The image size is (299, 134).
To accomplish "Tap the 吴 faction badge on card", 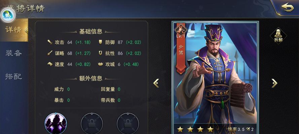I will pyautogui.click(x=181, y=30).
